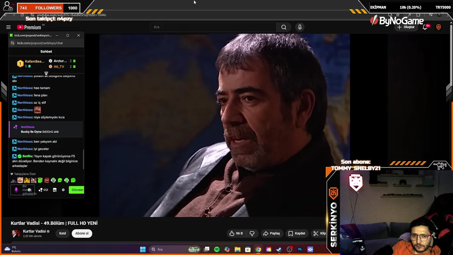This screenshot has height=255, width=453.
Task: Open Arctur... leaderboard entry
Action: pyautogui.click(x=62, y=61)
